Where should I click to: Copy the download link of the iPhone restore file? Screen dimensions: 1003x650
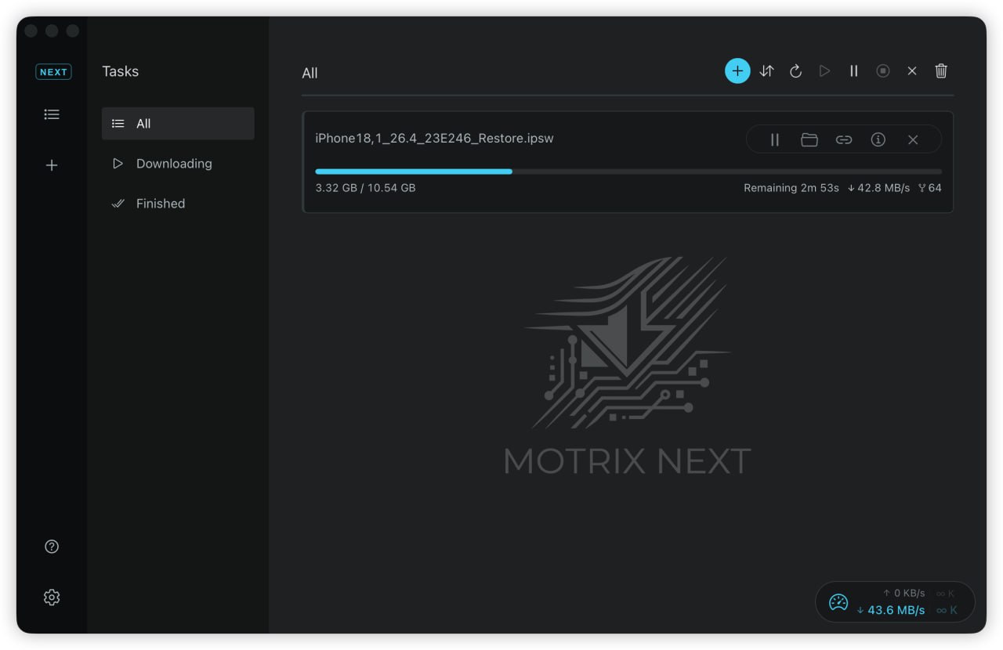844,139
